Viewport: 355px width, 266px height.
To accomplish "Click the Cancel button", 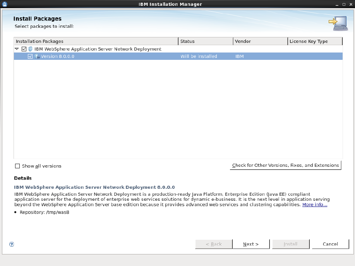I will 330,244.
